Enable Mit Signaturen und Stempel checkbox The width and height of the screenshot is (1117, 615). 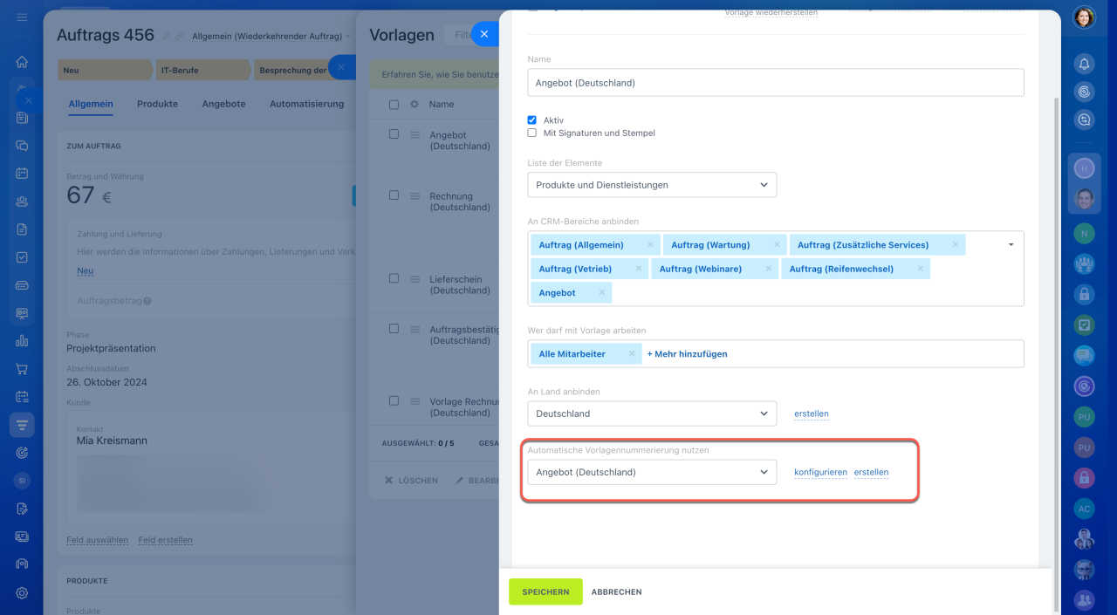pos(531,133)
